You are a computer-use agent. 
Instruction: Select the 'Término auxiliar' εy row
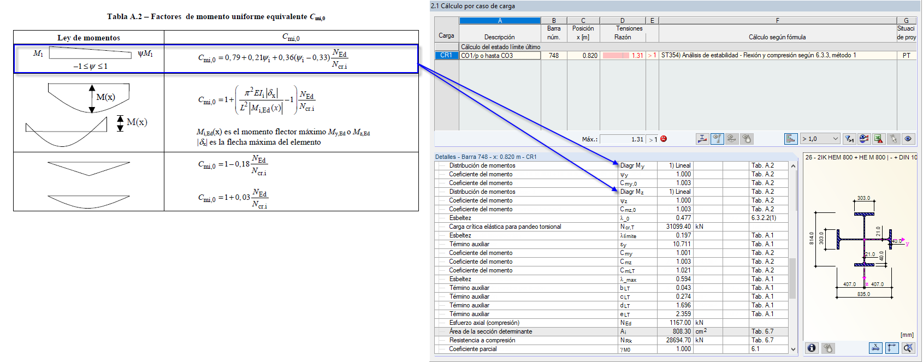pyautogui.click(x=612, y=244)
